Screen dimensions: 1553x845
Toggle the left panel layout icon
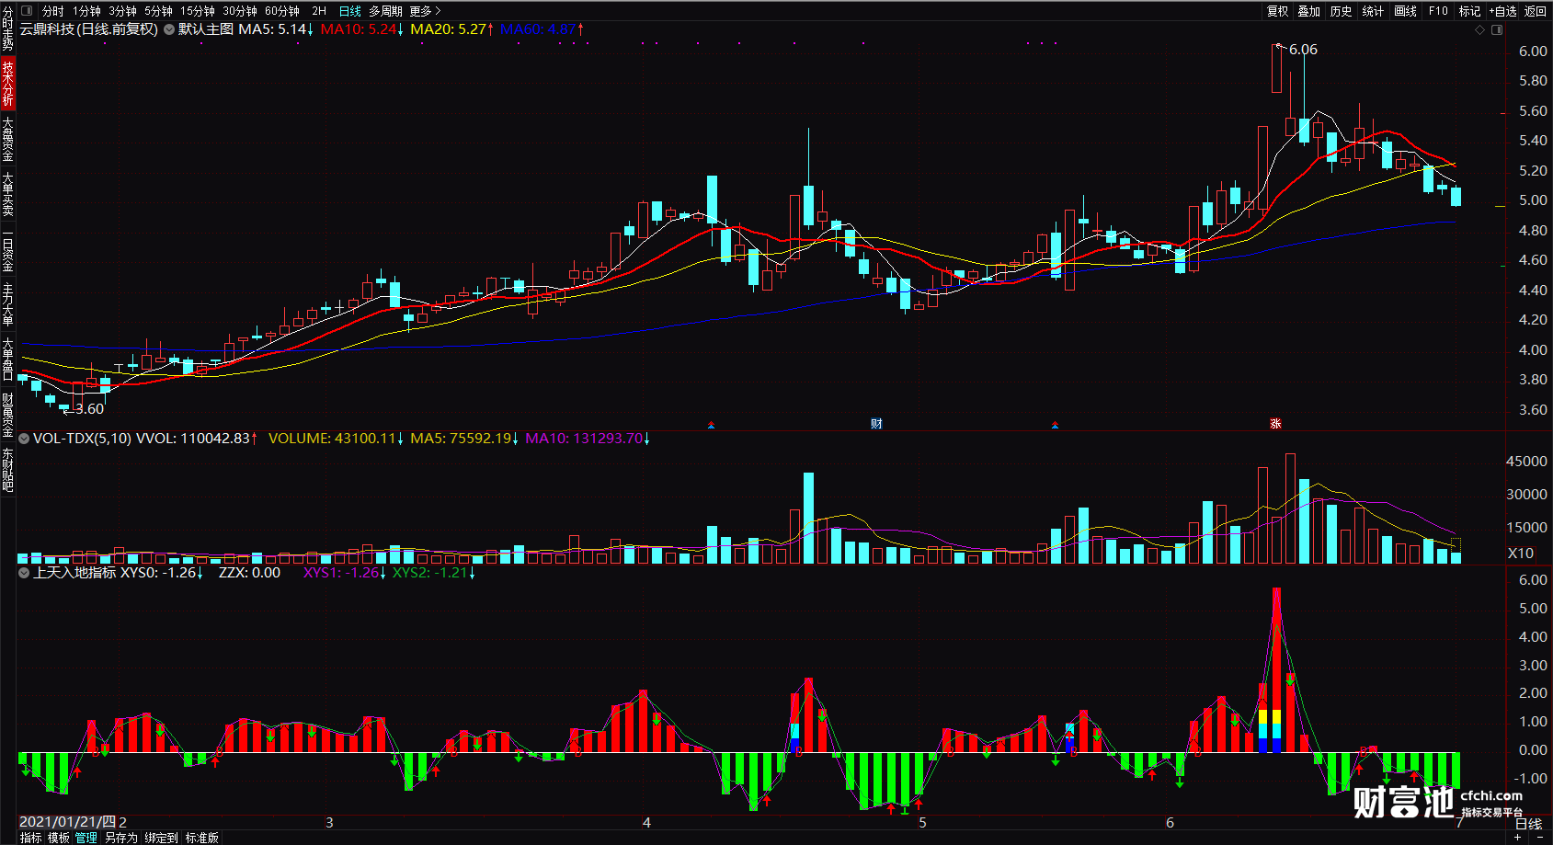pyautogui.click(x=27, y=11)
